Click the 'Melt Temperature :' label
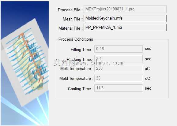Viewport: 177px width, 126px height. (x=77, y=69)
